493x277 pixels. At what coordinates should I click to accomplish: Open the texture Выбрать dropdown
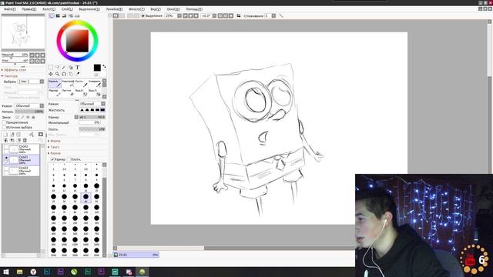tap(31, 82)
